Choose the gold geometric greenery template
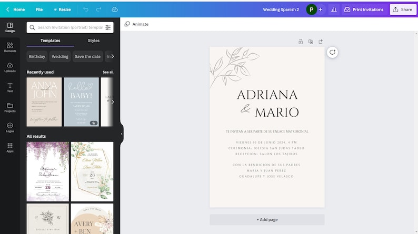Viewport: 418px width, 234px height. pyautogui.click(x=92, y=171)
